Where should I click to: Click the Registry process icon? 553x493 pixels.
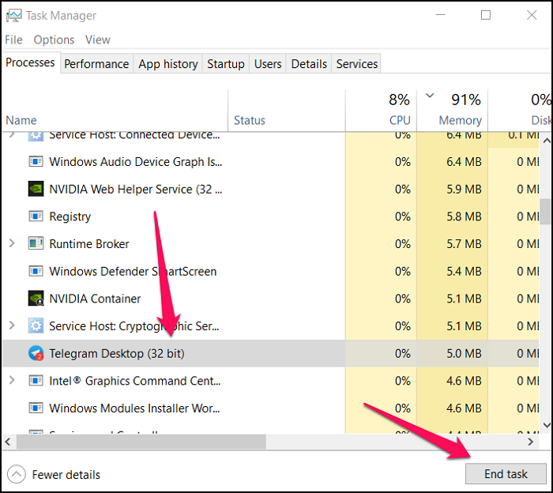click(36, 216)
